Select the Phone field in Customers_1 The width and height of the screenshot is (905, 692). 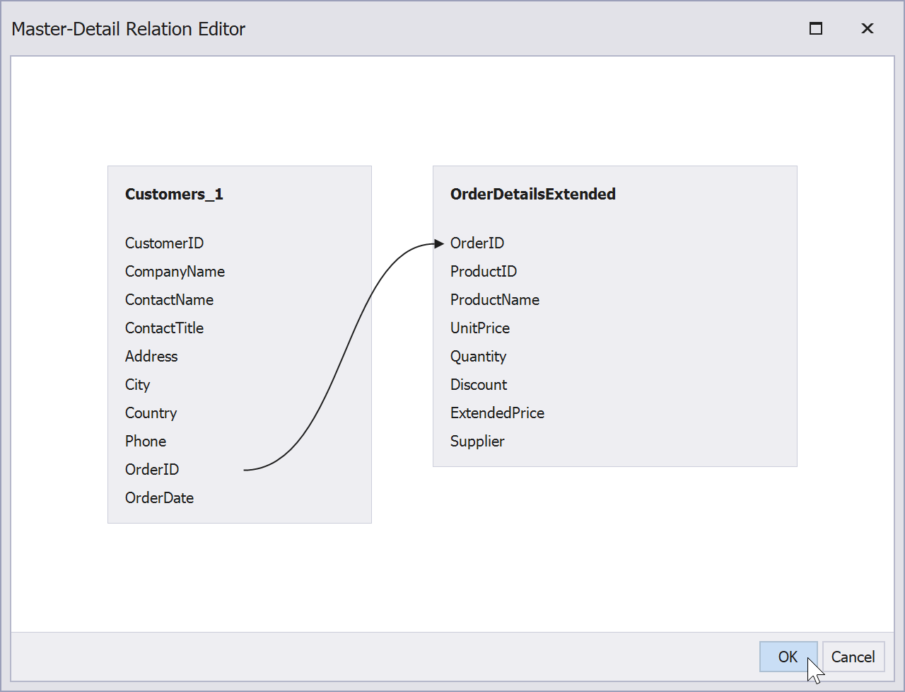point(145,441)
